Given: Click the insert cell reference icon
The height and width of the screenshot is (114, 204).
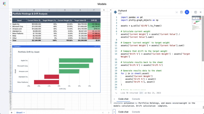Looking at the screenshot, I should click(177, 12).
